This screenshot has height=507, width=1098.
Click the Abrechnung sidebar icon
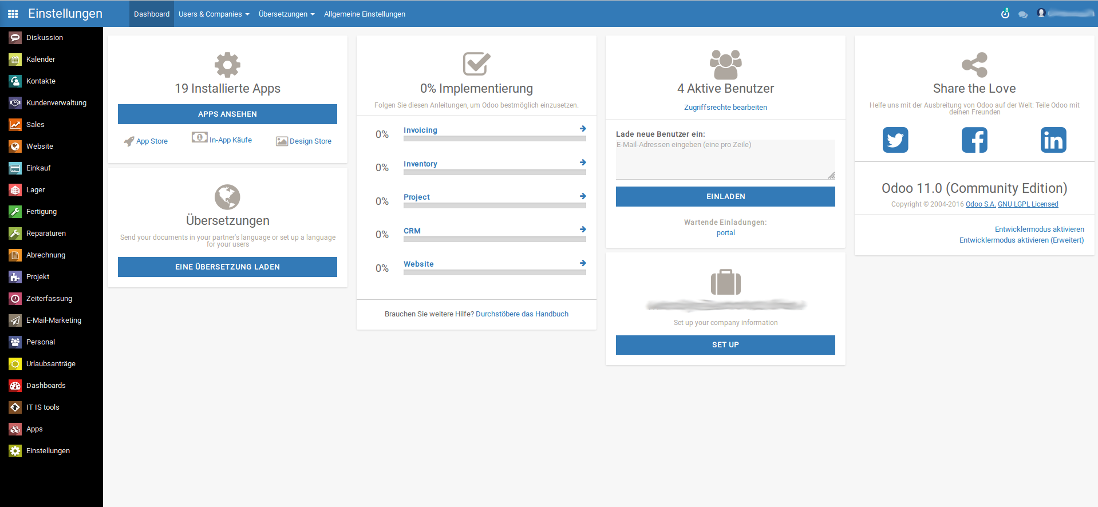(x=15, y=255)
